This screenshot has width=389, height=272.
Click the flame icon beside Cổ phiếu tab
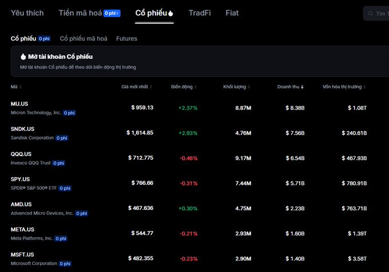coord(170,13)
